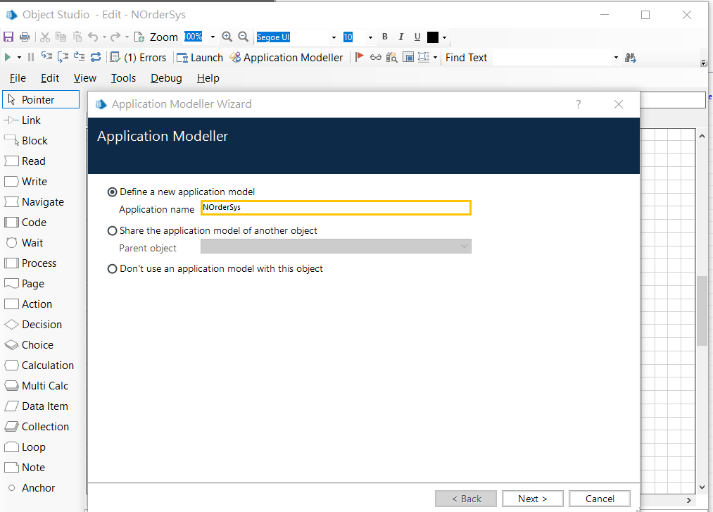Click the binoculars Find Text icon
Screen dimensions: 713x512
click(x=630, y=57)
